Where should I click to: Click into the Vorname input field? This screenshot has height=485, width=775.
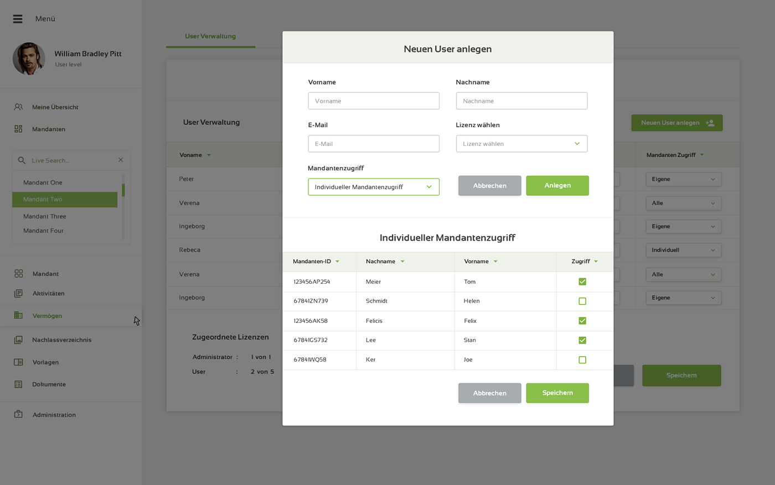(x=374, y=101)
